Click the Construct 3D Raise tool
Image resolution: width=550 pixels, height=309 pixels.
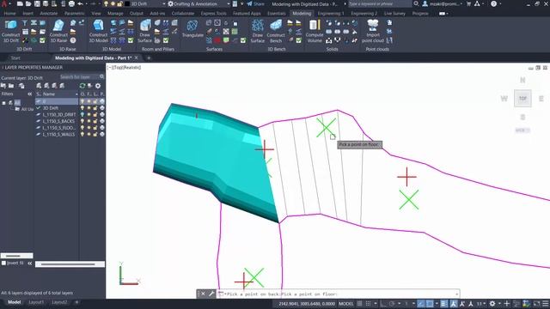pos(58,31)
